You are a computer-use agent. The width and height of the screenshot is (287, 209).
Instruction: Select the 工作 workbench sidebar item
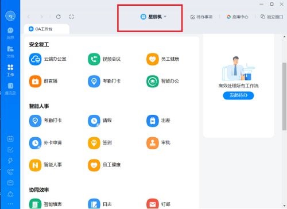click(10, 71)
